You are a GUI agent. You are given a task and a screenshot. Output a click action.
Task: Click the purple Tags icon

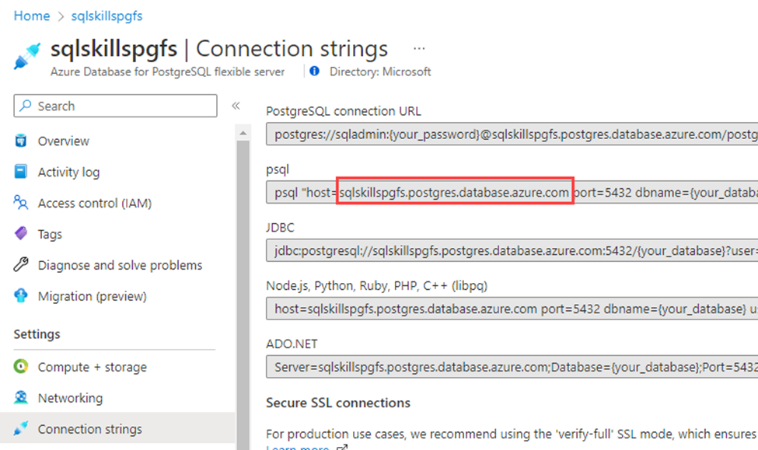(x=21, y=234)
